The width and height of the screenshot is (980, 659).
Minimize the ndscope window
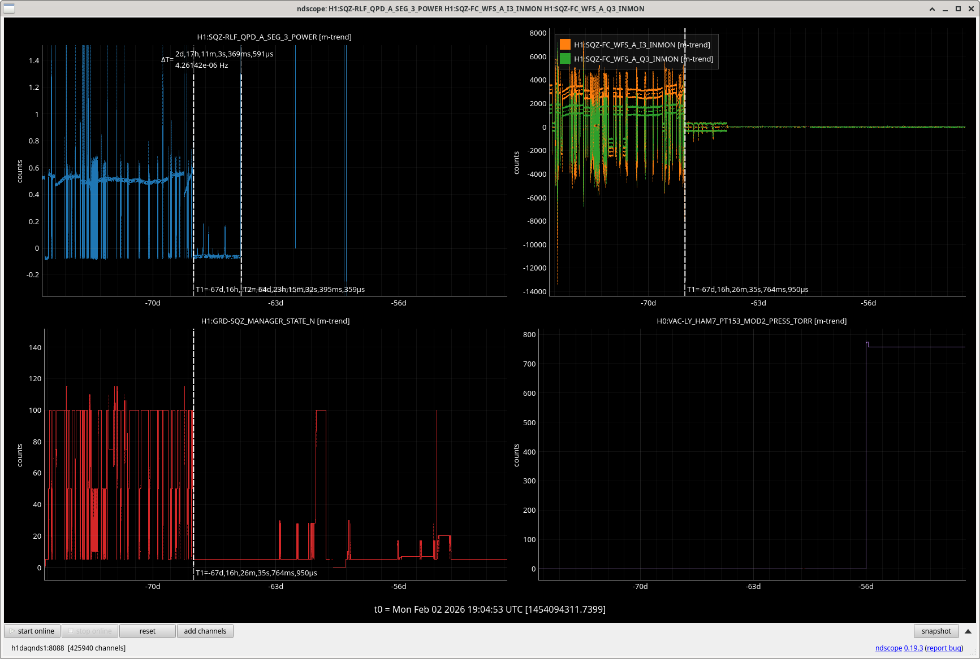[945, 8]
